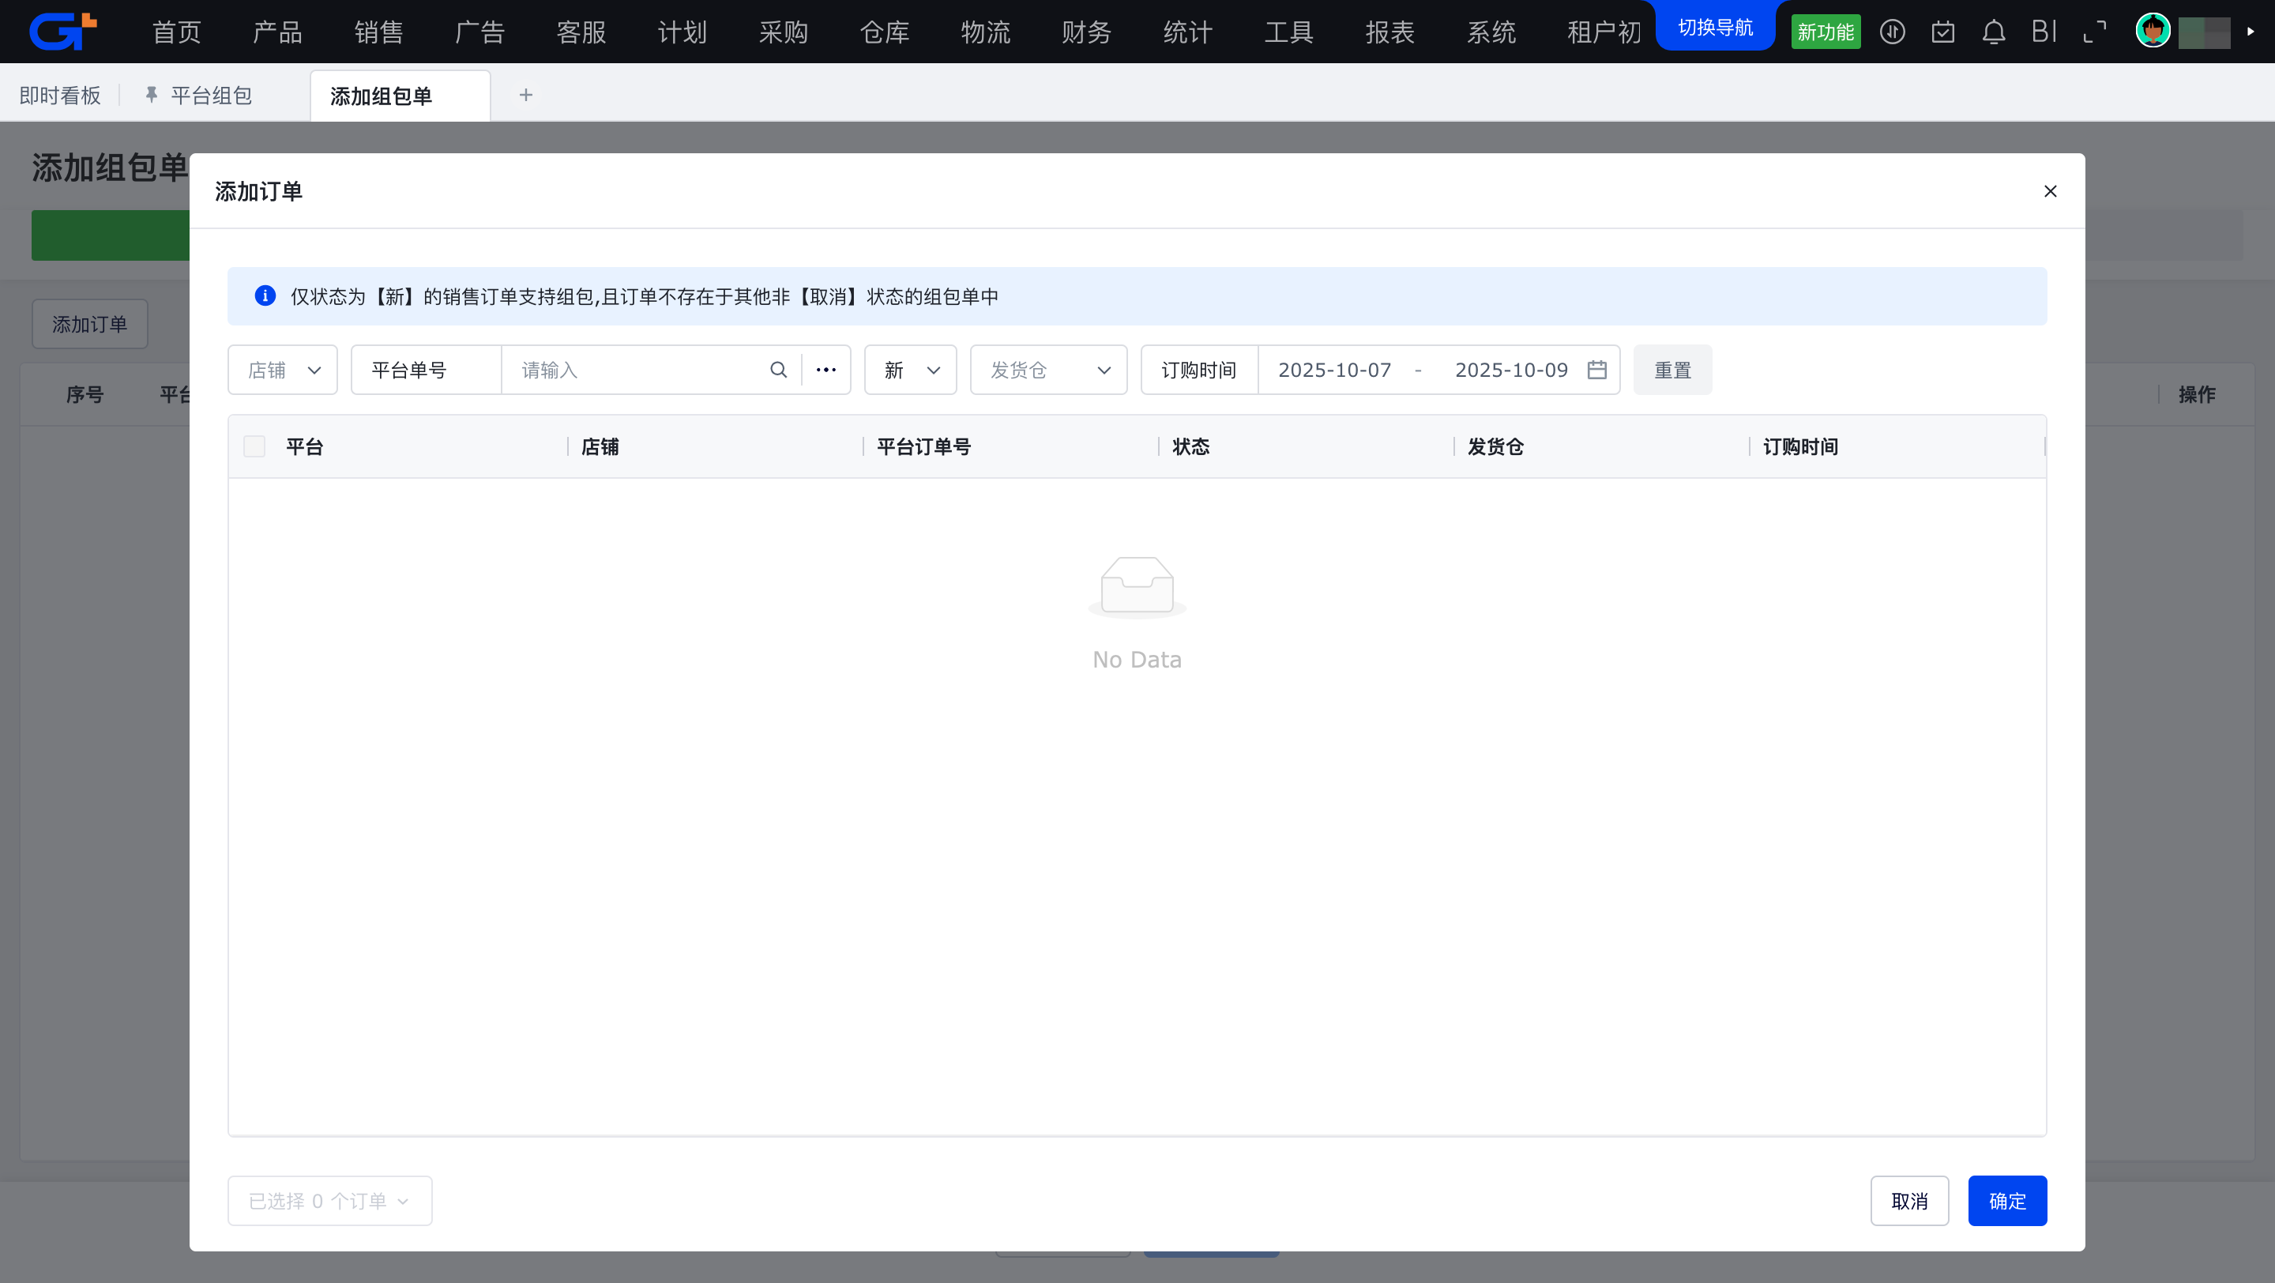Open the 新 status dropdown
Viewport: 2275px width, 1283px height.
pos(911,370)
